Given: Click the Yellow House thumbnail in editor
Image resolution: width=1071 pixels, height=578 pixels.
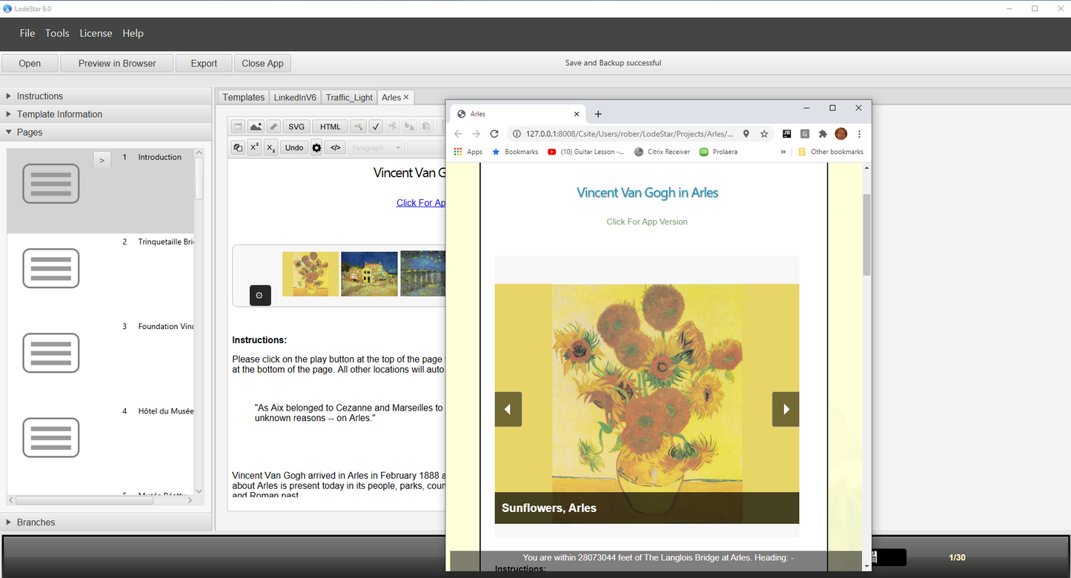Looking at the screenshot, I should [x=369, y=274].
